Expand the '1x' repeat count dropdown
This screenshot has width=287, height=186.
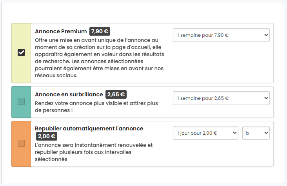click(x=256, y=133)
